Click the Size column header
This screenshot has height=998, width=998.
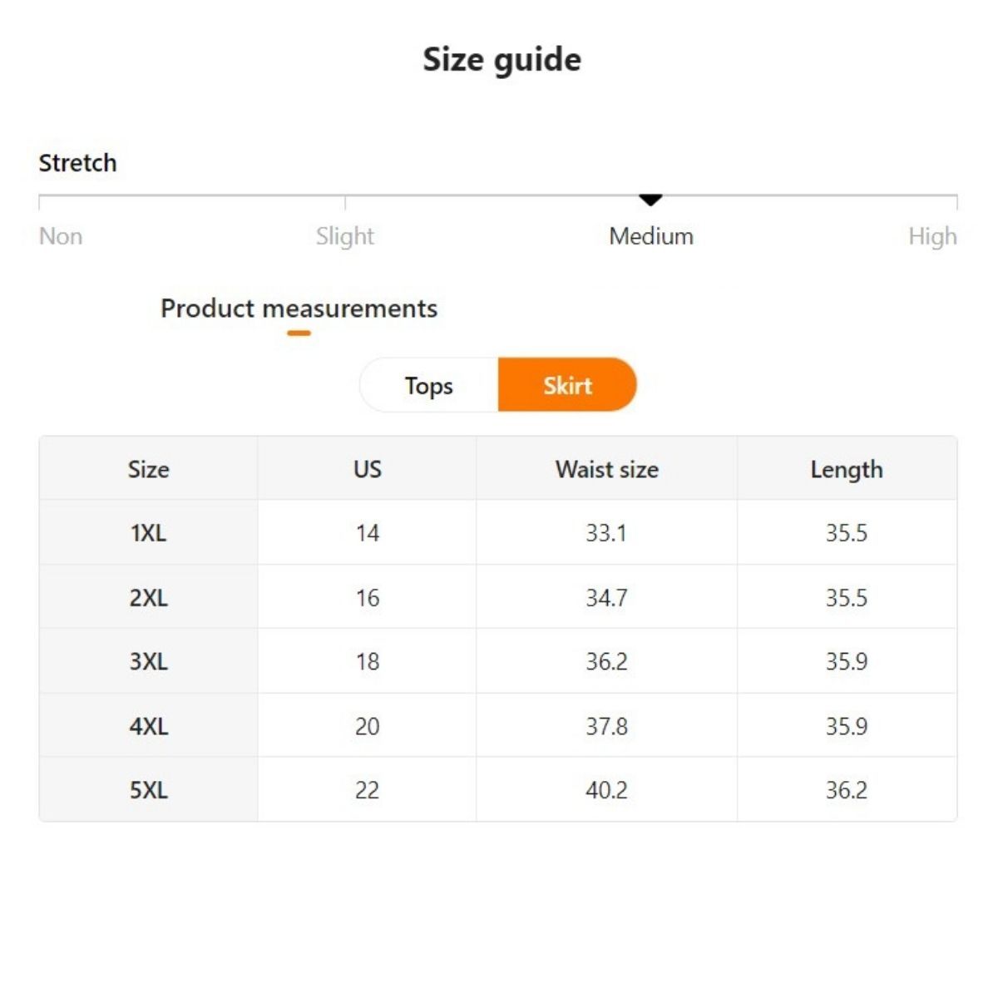tap(149, 469)
